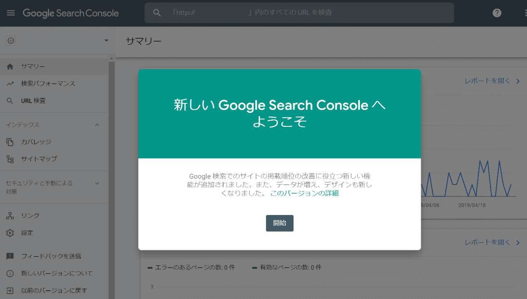Open the 設定 gear icon

tap(10, 232)
